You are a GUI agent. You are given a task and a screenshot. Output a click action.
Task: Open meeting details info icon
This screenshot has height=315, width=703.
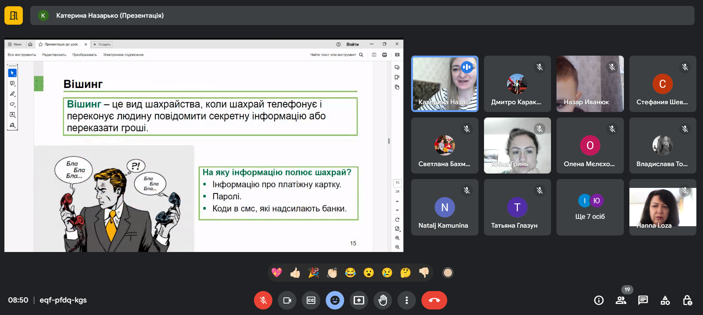point(599,300)
